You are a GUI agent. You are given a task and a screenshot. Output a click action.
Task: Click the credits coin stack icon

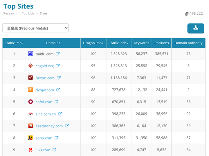[x=187, y=14]
